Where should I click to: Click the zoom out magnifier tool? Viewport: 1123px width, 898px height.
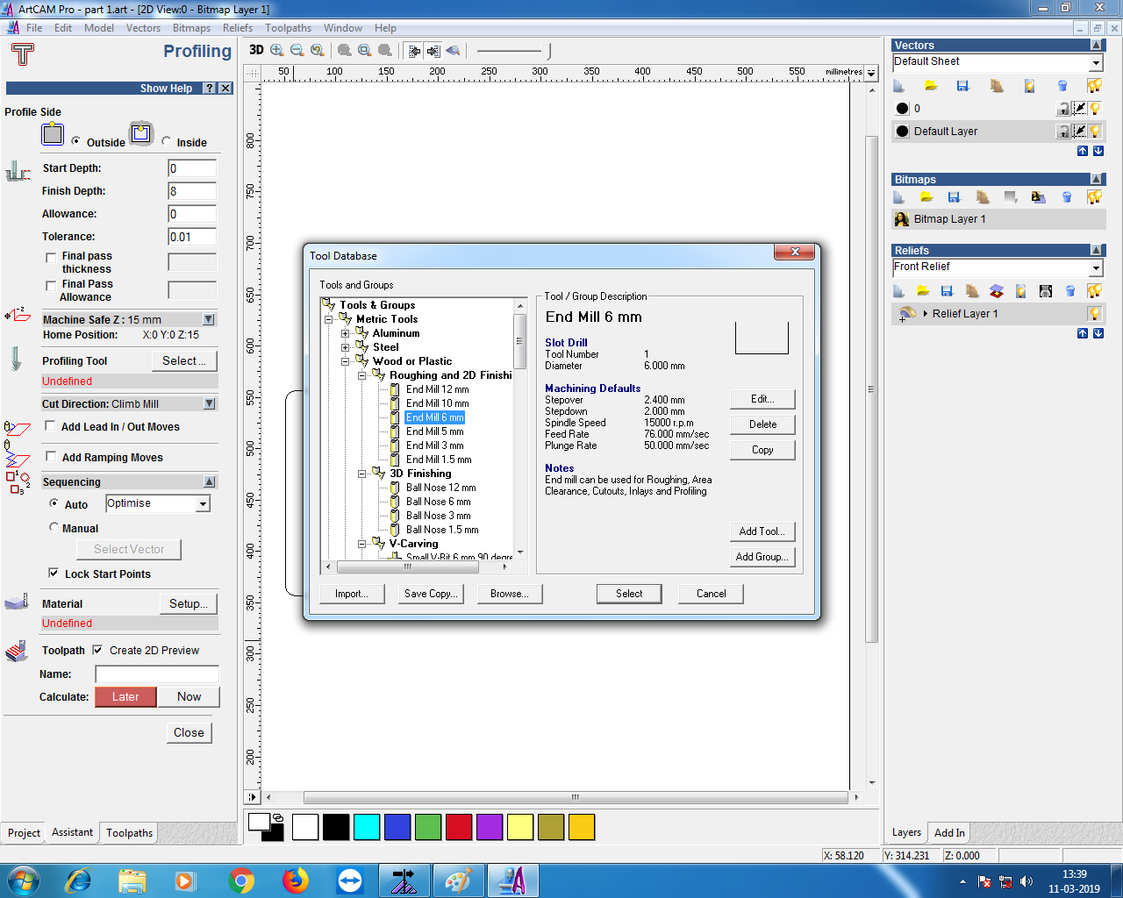[297, 51]
